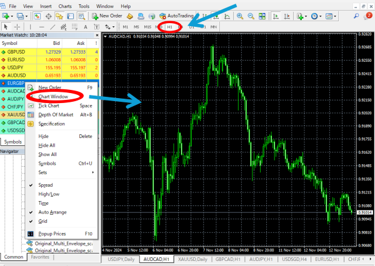This screenshot has height=266, width=375.
Task: Expand the Indicators dropdown arrow
Action: click(306, 16)
